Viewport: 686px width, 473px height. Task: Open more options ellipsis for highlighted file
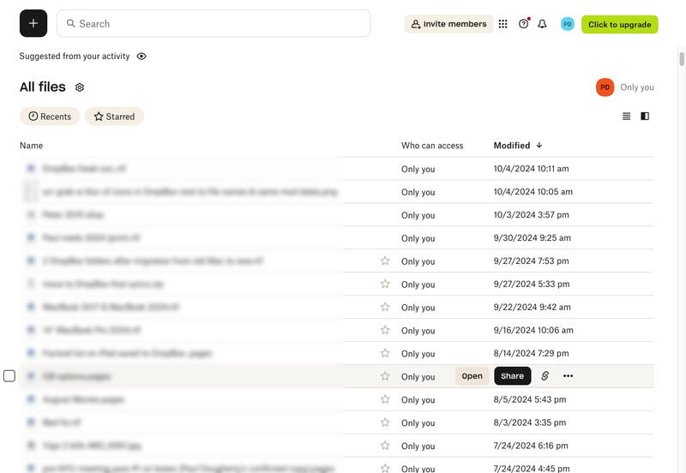point(568,376)
